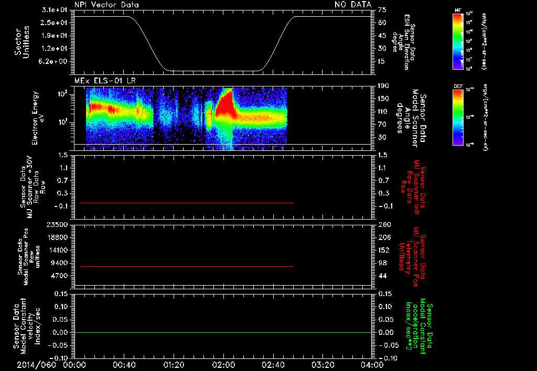The height and width of the screenshot is (371, 537).
Task: Click the 23500 tick value
Action: tap(57, 224)
